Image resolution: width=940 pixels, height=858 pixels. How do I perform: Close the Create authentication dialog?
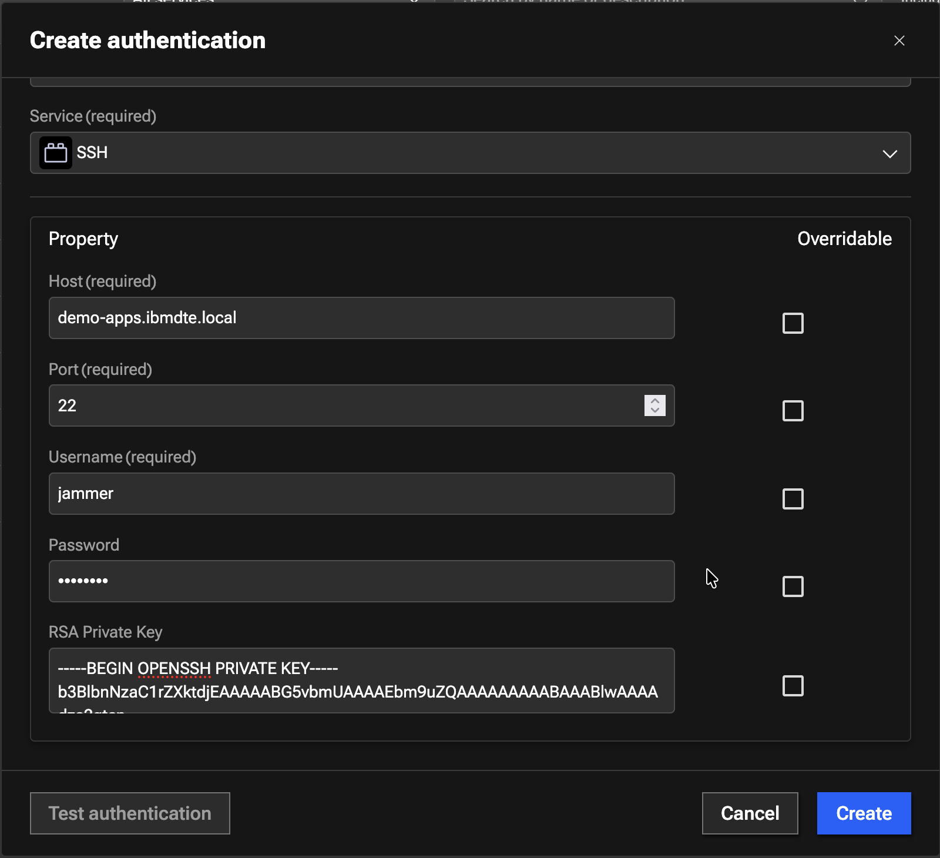coord(899,41)
